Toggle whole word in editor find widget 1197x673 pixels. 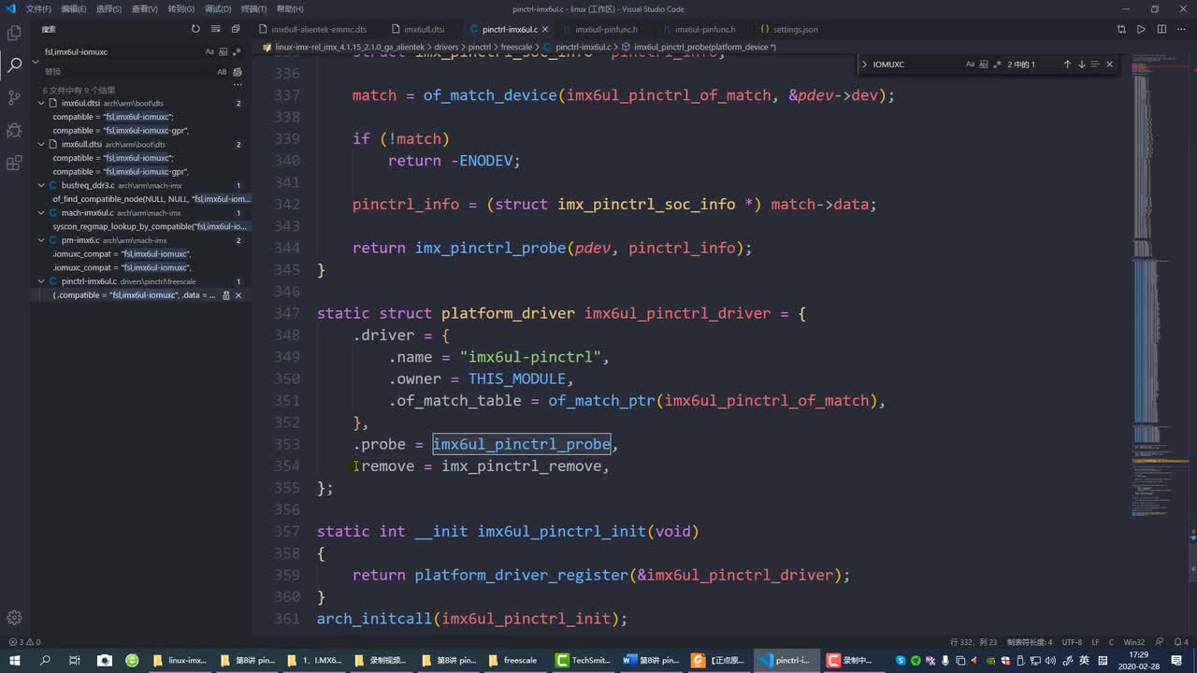pos(984,64)
